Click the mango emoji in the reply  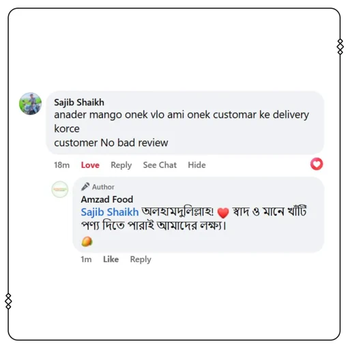click(87, 242)
